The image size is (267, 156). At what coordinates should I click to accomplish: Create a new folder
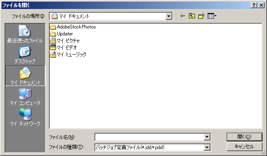[201, 16]
